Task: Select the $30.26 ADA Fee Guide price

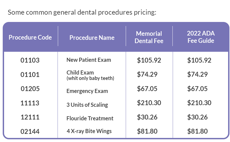Action: click(x=197, y=117)
